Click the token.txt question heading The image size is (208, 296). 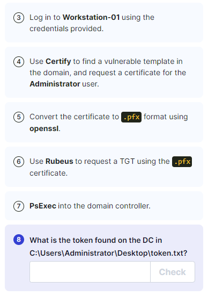point(108,247)
